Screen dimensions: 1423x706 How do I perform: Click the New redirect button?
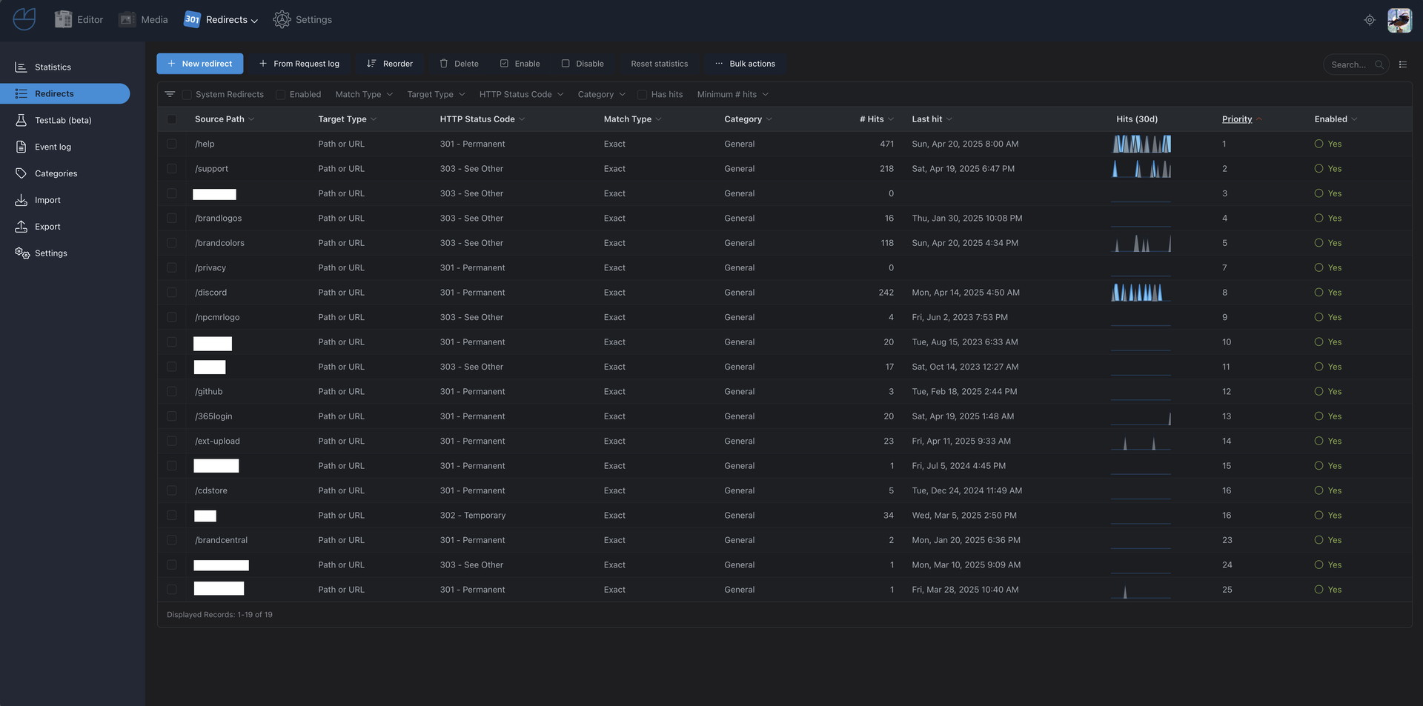click(200, 64)
